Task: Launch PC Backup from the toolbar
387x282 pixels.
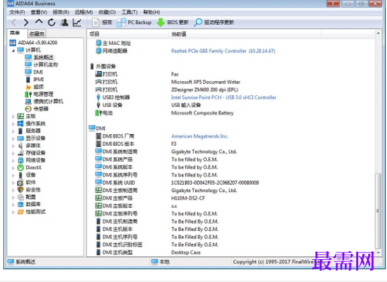Action: (x=134, y=22)
